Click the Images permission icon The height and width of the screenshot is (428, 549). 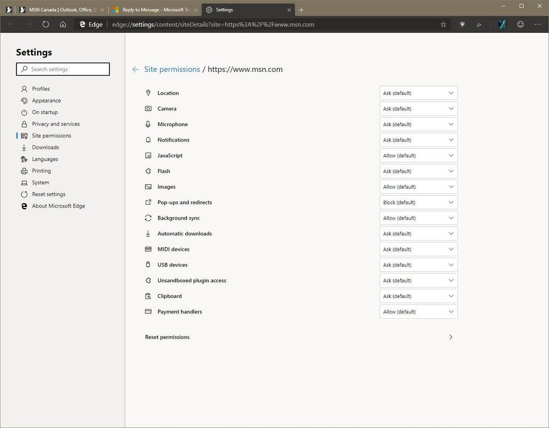(x=148, y=187)
